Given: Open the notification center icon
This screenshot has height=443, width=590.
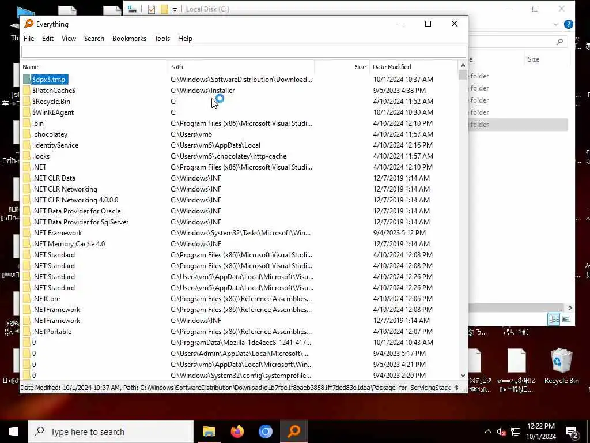Looking at the screenshot, I should click(572, 431).
